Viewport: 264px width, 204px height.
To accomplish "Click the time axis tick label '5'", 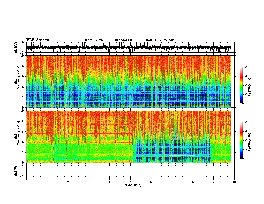I will click(x=130, y=182).
